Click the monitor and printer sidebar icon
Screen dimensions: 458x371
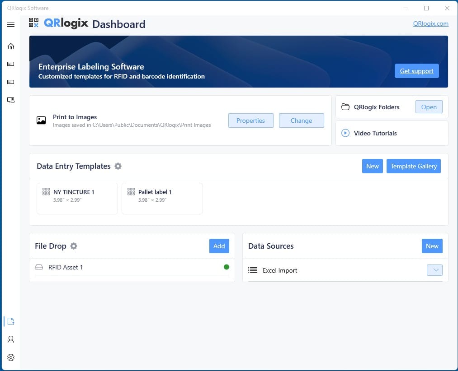(11, 100)
